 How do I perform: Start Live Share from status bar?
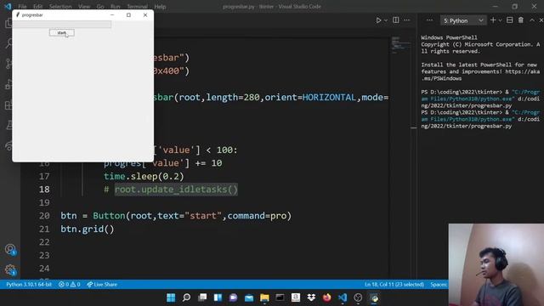[x=102, y=285]
